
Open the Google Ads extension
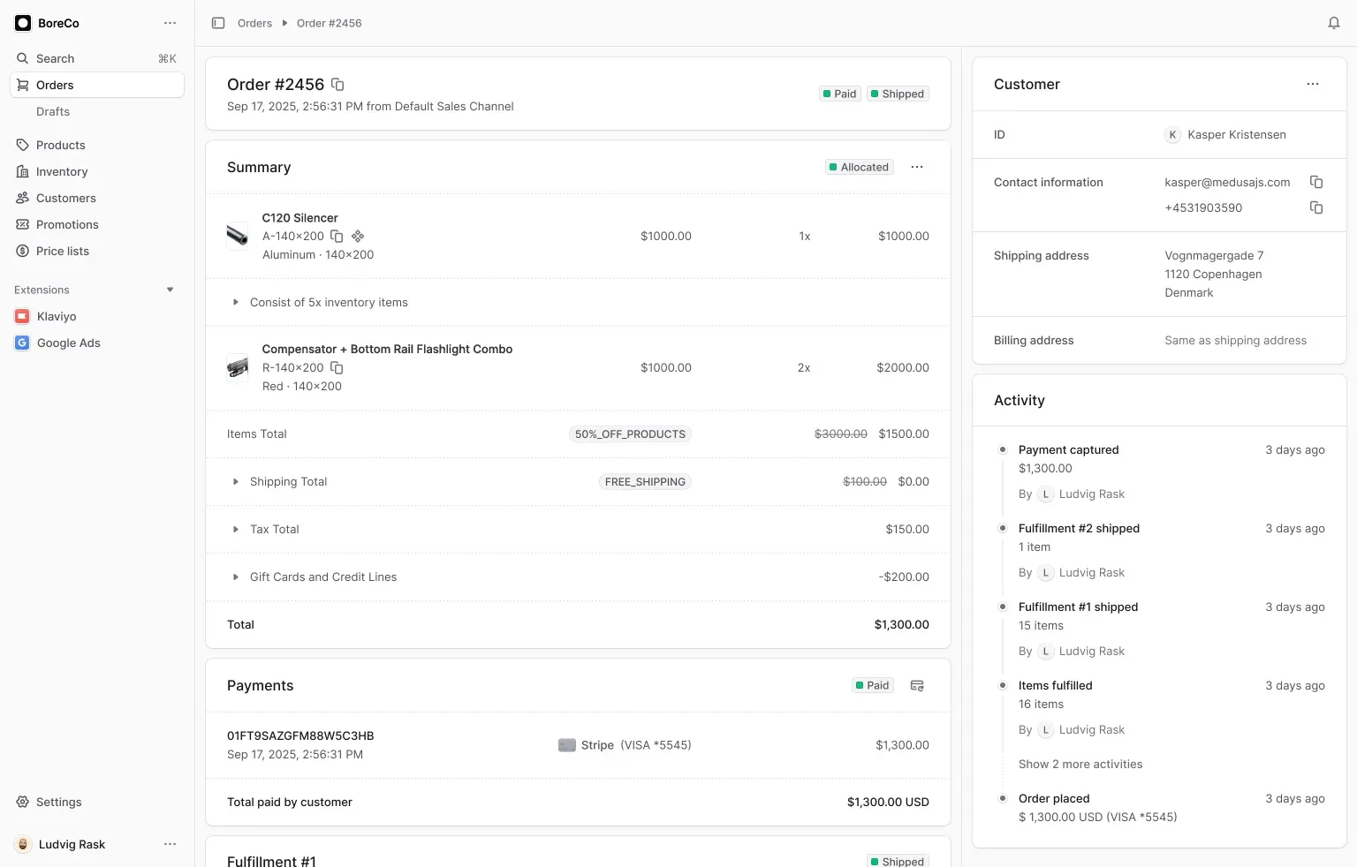coord(68,343)
